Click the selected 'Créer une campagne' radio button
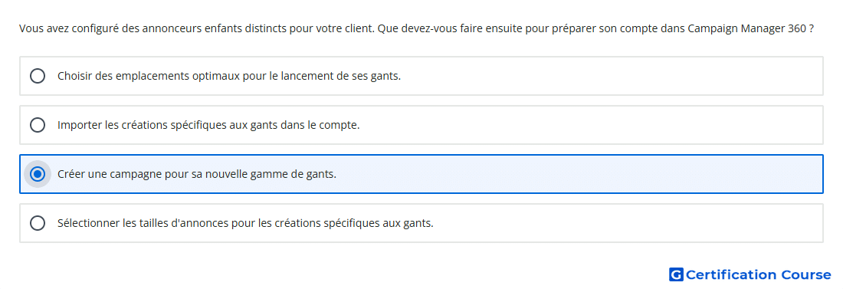The width and height of the screenshot is (843, 289). [x=38, y=174]
